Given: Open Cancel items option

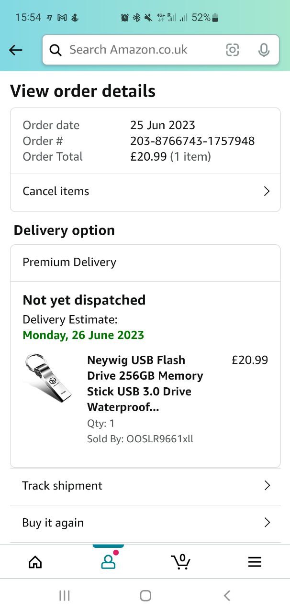Looking at the screenshot, I should [56, 191].
